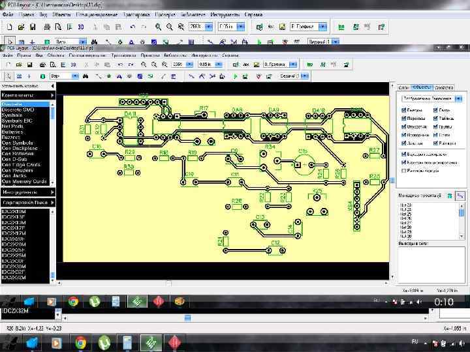Click Zoom Out magnifier in front window toolbar
470x352 pixels.
(154, 65)
